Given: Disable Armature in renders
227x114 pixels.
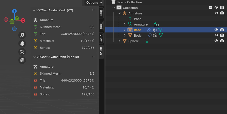Looking at the screenshot, I should [x=222, y=13].
